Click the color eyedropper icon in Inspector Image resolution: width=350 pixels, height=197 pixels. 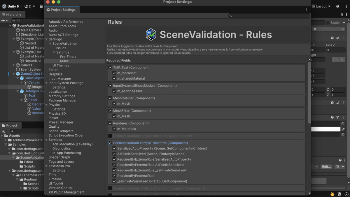tap(343, 129)
